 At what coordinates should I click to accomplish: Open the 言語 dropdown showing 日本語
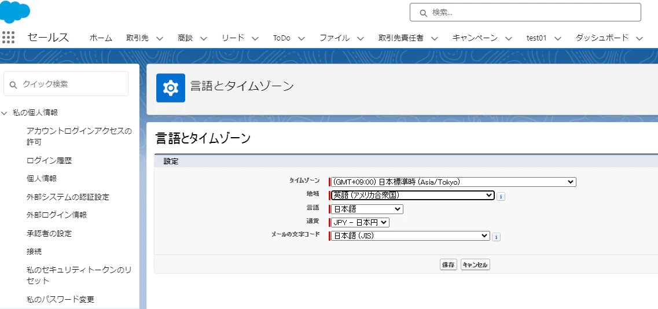pyautogui.click(x=367, y=209)
